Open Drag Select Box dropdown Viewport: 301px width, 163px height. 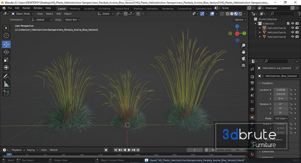click(x=72, y=20)
